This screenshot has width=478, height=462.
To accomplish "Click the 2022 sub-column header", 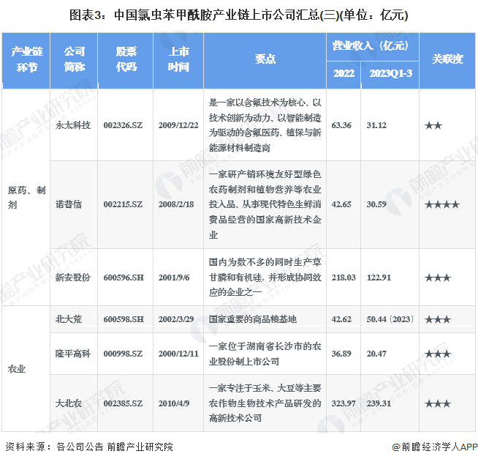I will click(344, 74).
